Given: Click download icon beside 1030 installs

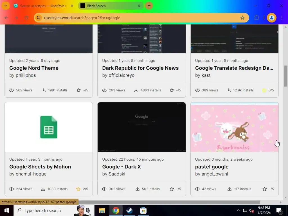Looking at the screenshot, I should [x=43, y=189].
